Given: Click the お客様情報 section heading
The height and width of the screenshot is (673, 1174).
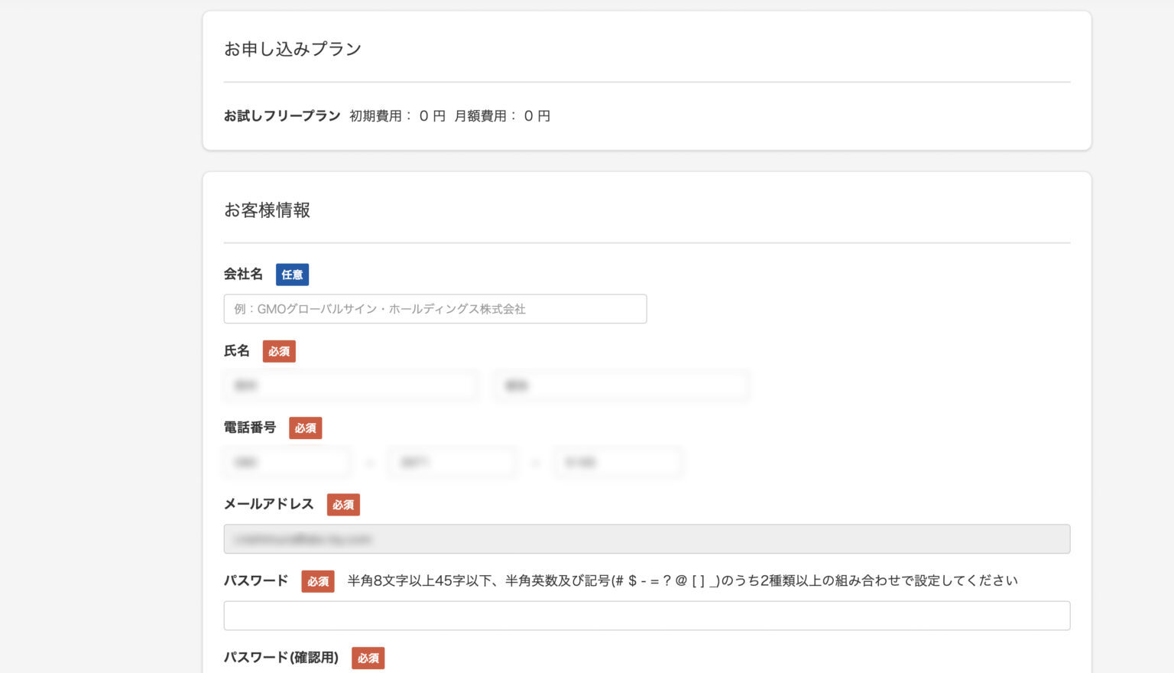Looking at the screenshot, I should (x=267, y=210).
